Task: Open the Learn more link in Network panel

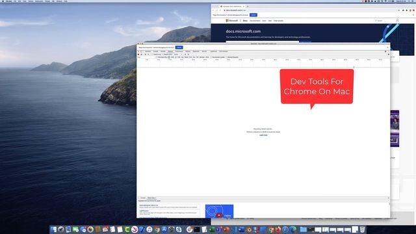Action: (263, 135)
